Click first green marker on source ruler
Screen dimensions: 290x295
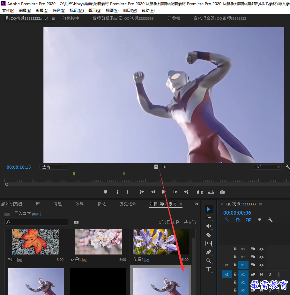click(74, 173)
